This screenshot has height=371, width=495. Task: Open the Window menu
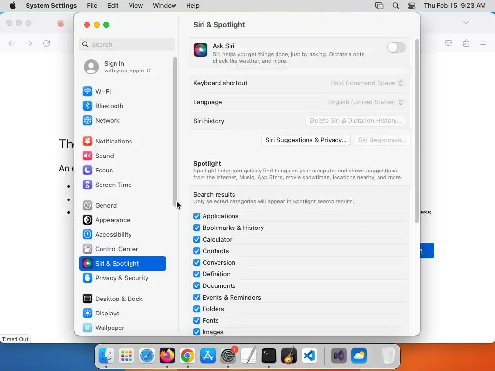click(164, 6)
